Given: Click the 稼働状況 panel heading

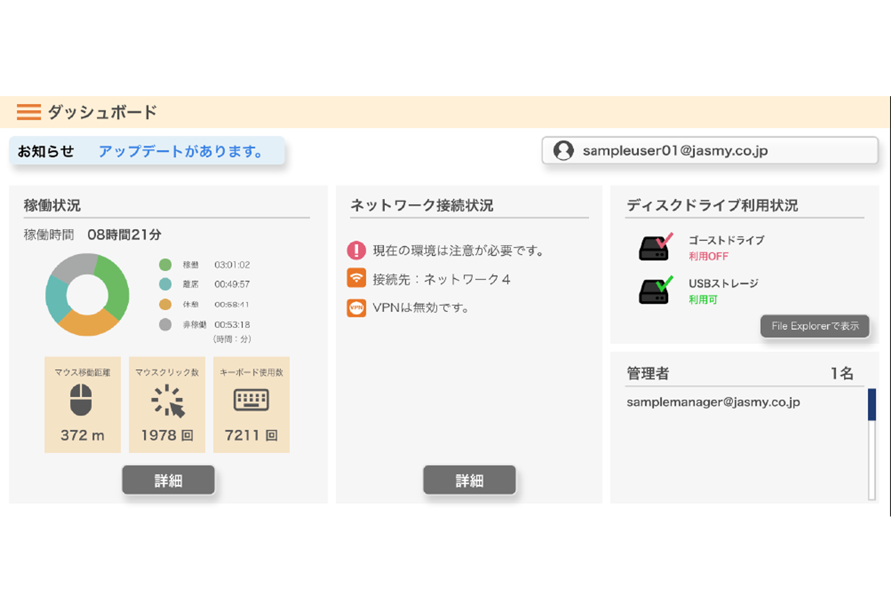Looking at the screenshot, I should click(53, 205).
